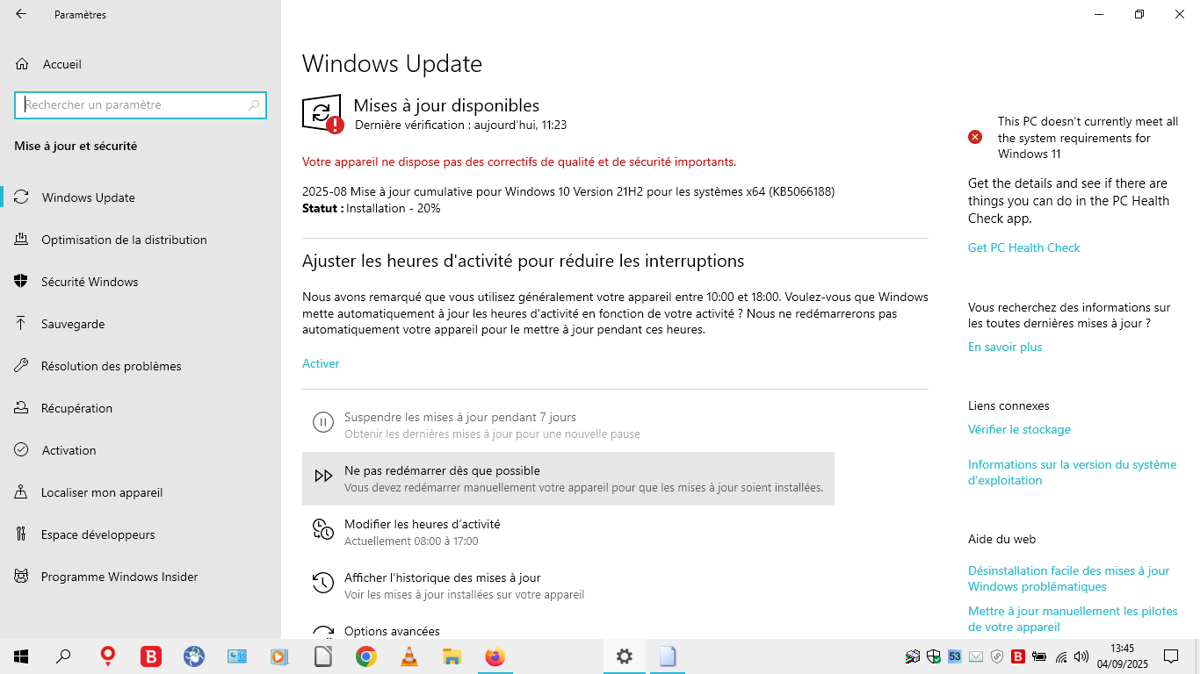Click Vérifier le stockage link
The height and width of the screenshot is (674, 1200).
1019,429
